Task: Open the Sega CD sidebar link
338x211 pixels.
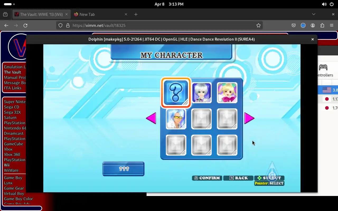Action: 11,107
